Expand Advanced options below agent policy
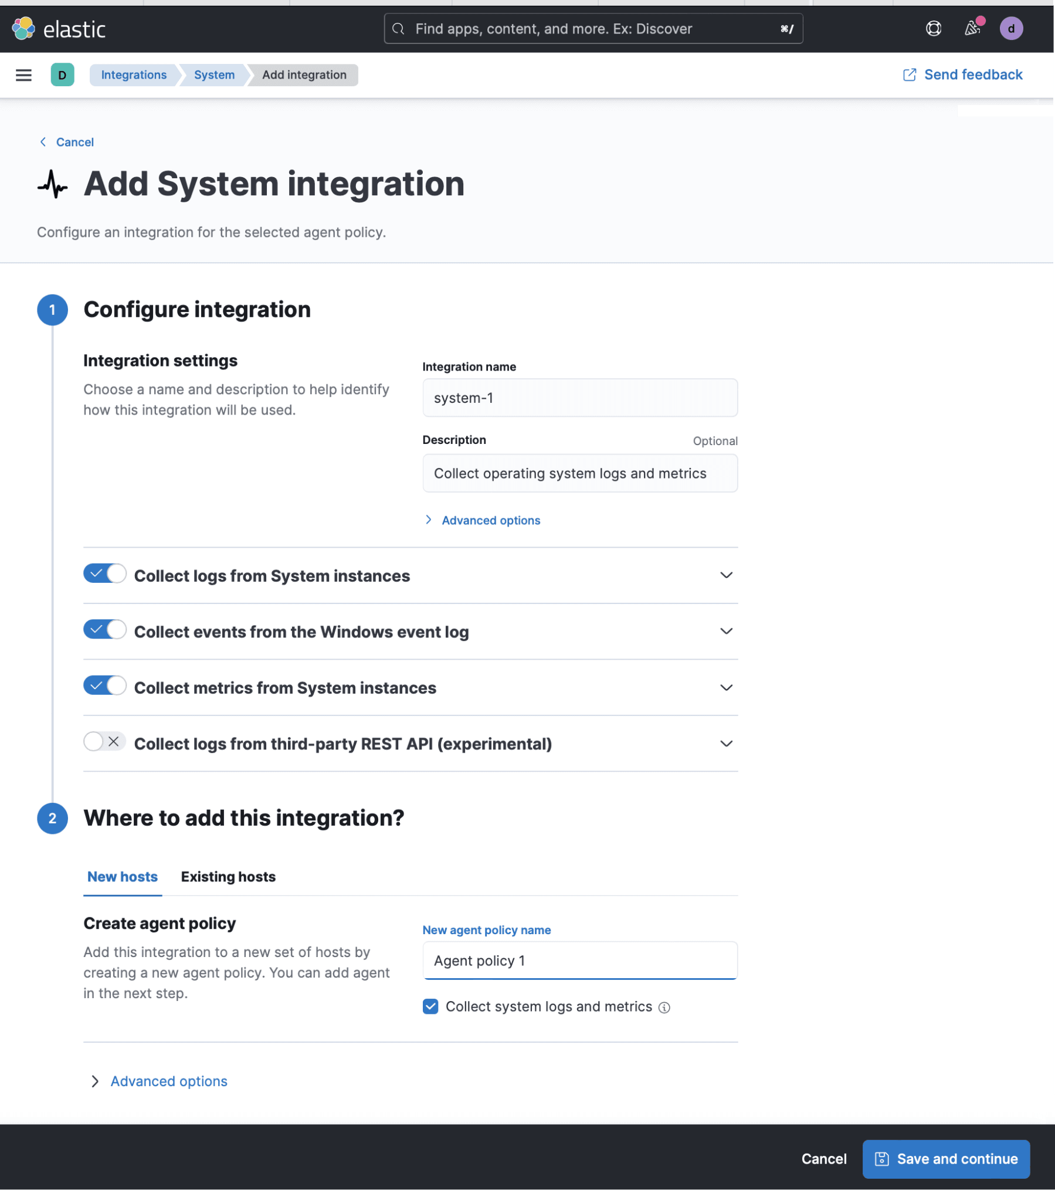The height and width of the screenshot is (1201, 1055). click(168, 1081)
